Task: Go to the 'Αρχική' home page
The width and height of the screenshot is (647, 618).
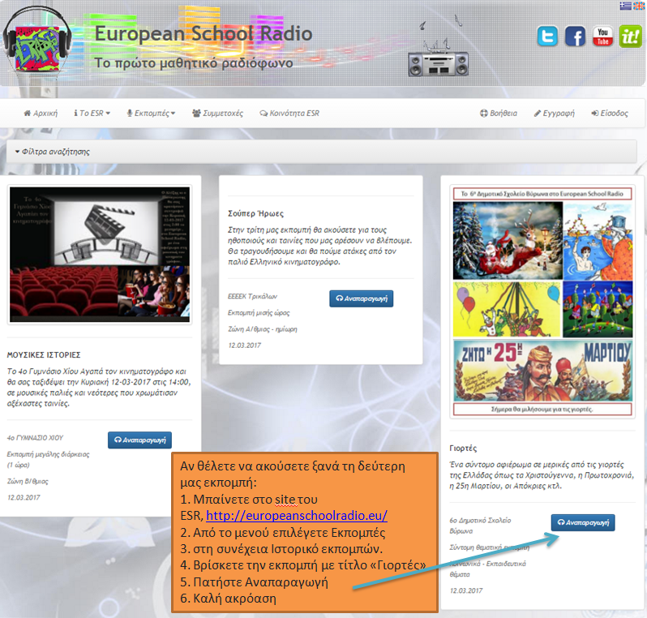Action: (41, 114)
